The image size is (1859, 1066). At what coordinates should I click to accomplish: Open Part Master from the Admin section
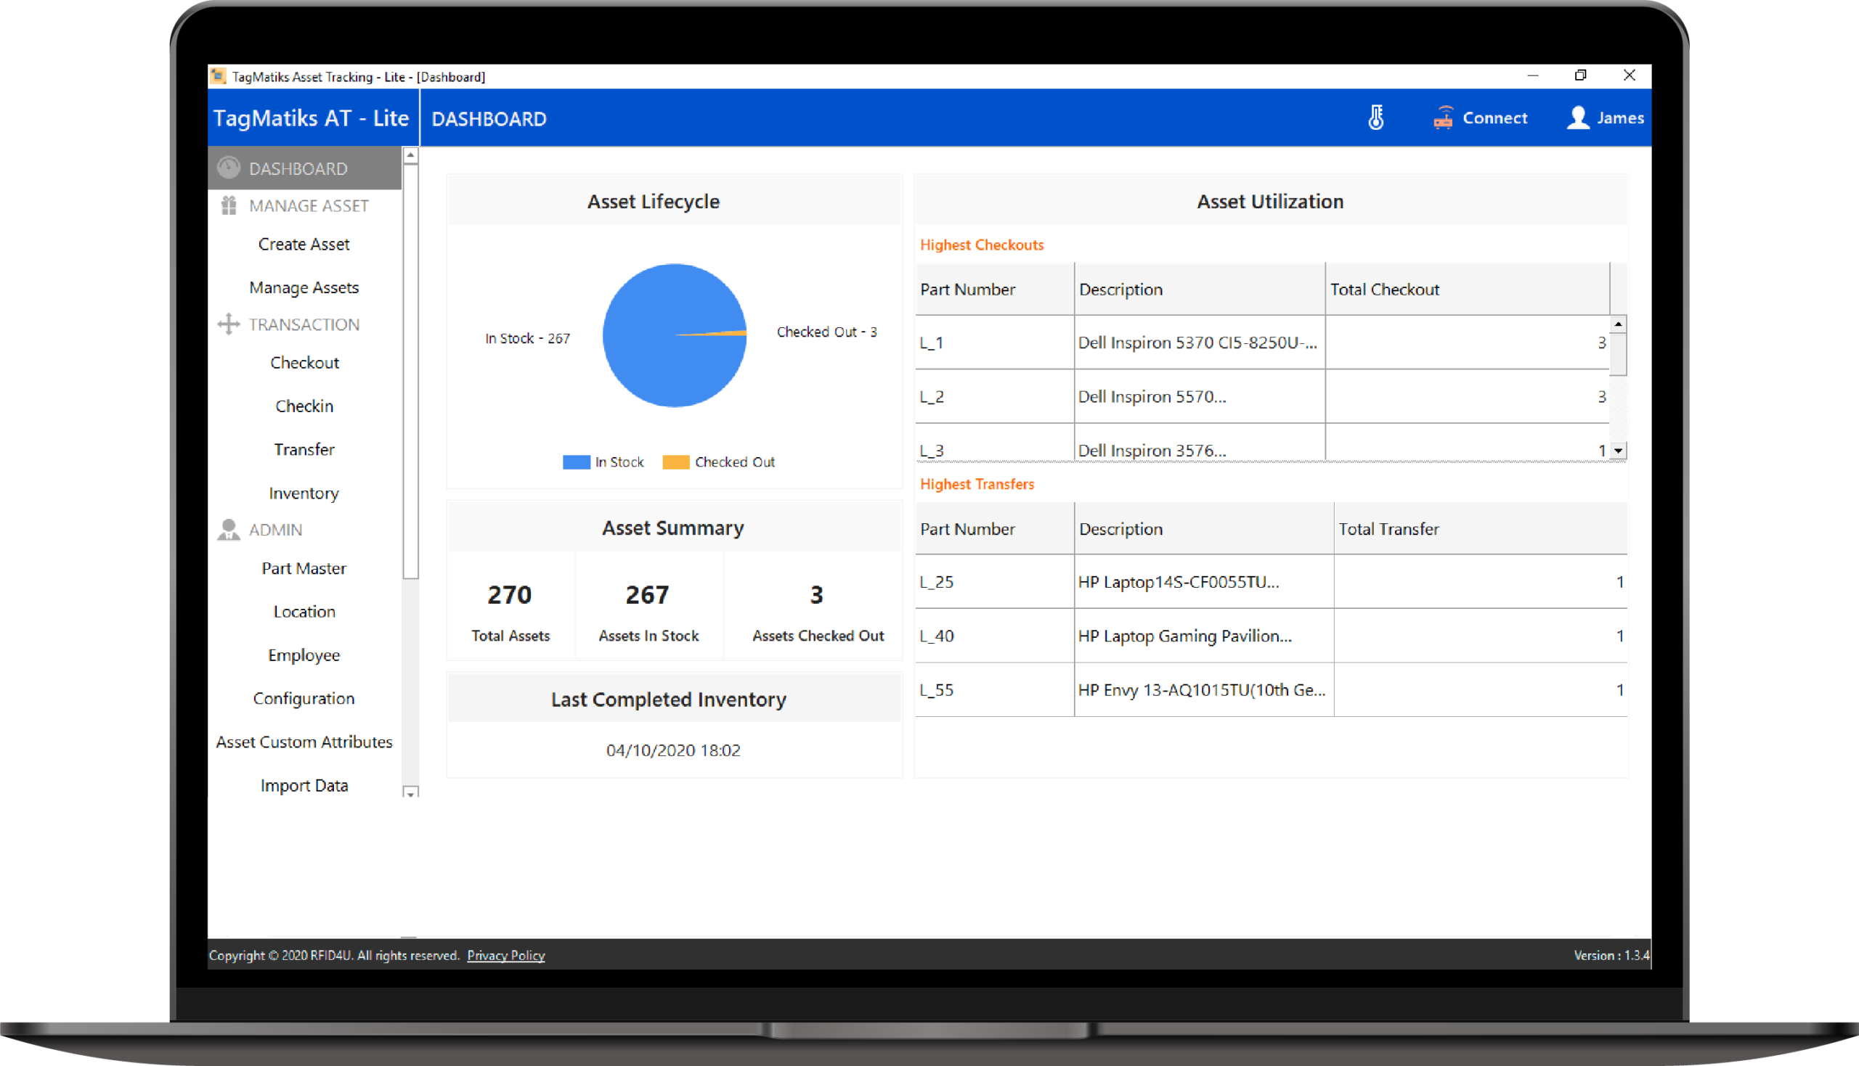[304, 568]
